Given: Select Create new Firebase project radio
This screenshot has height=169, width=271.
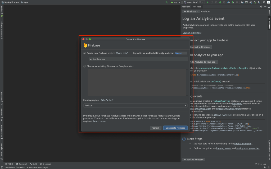Looking at the screenshot, I should click(x=84, y=53).
